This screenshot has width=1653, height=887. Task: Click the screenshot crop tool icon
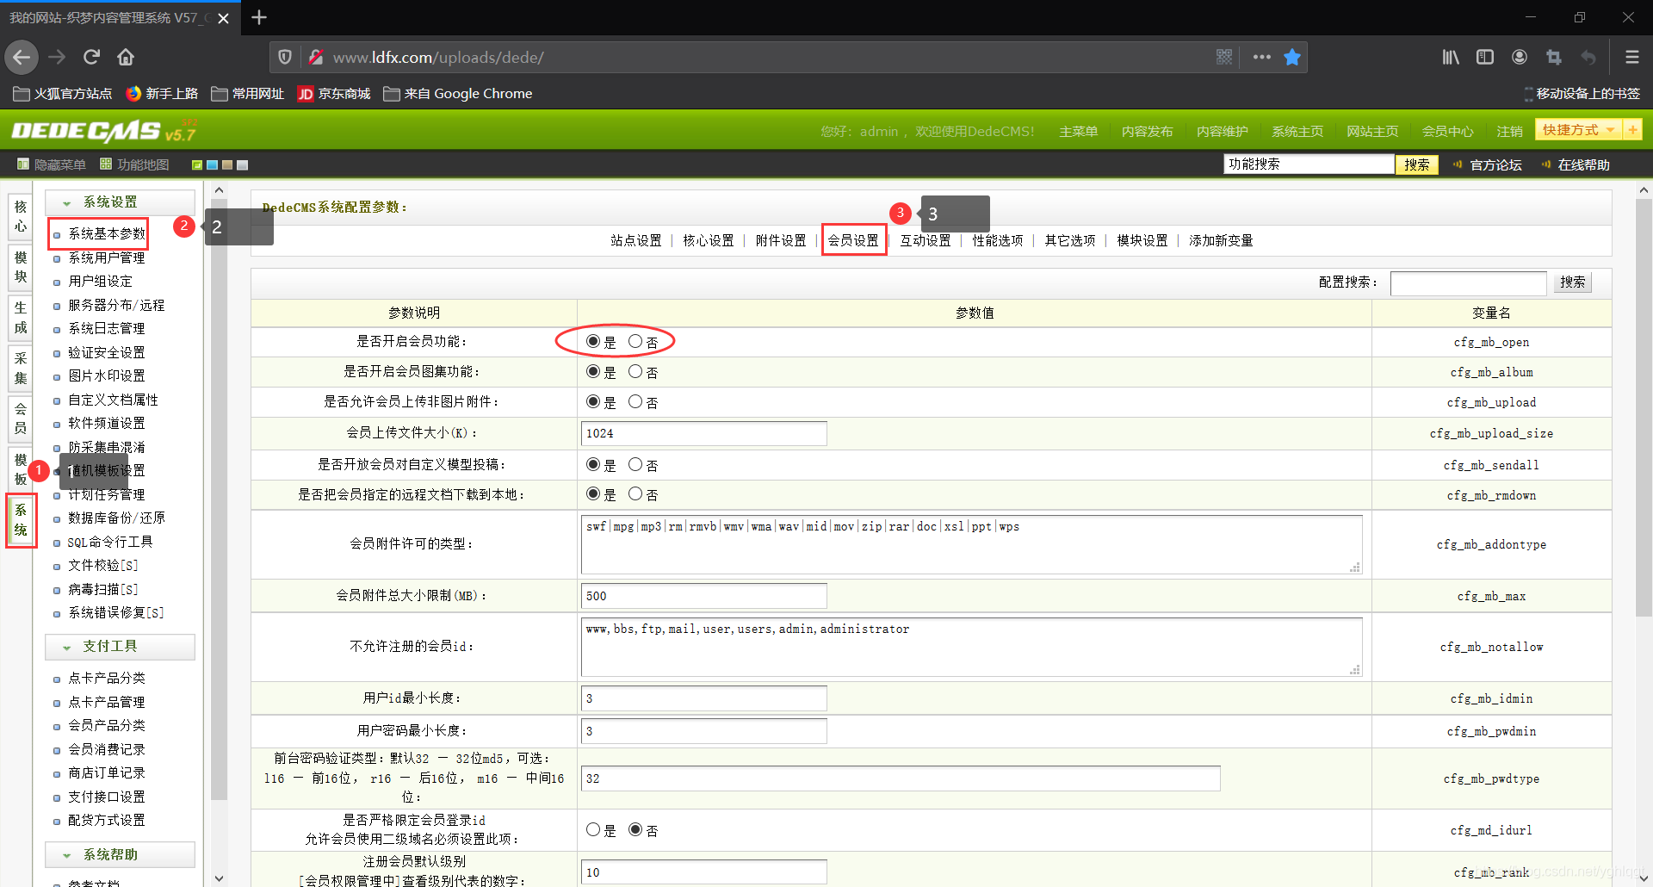1554,58
